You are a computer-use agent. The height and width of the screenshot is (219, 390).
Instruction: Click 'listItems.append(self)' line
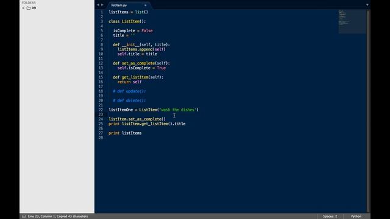pyautogui.click(x=141, y=49)
